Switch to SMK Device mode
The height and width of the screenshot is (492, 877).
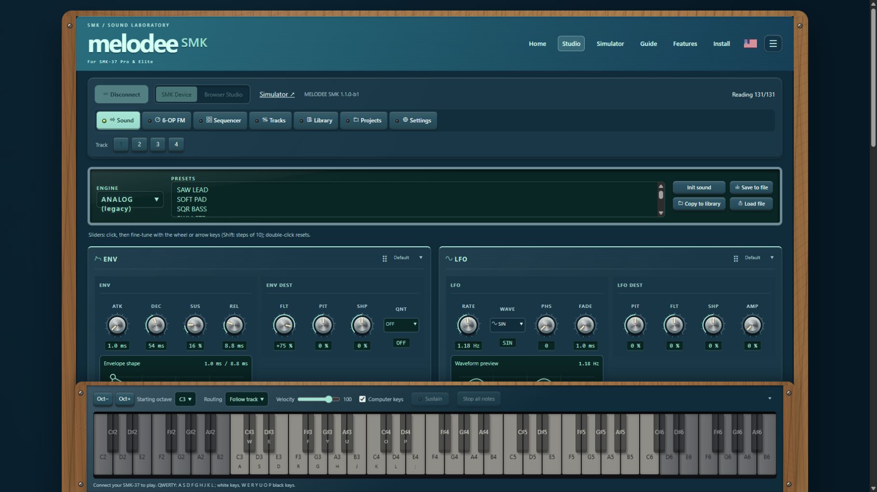pyautogui.click(x=176, y=94)
